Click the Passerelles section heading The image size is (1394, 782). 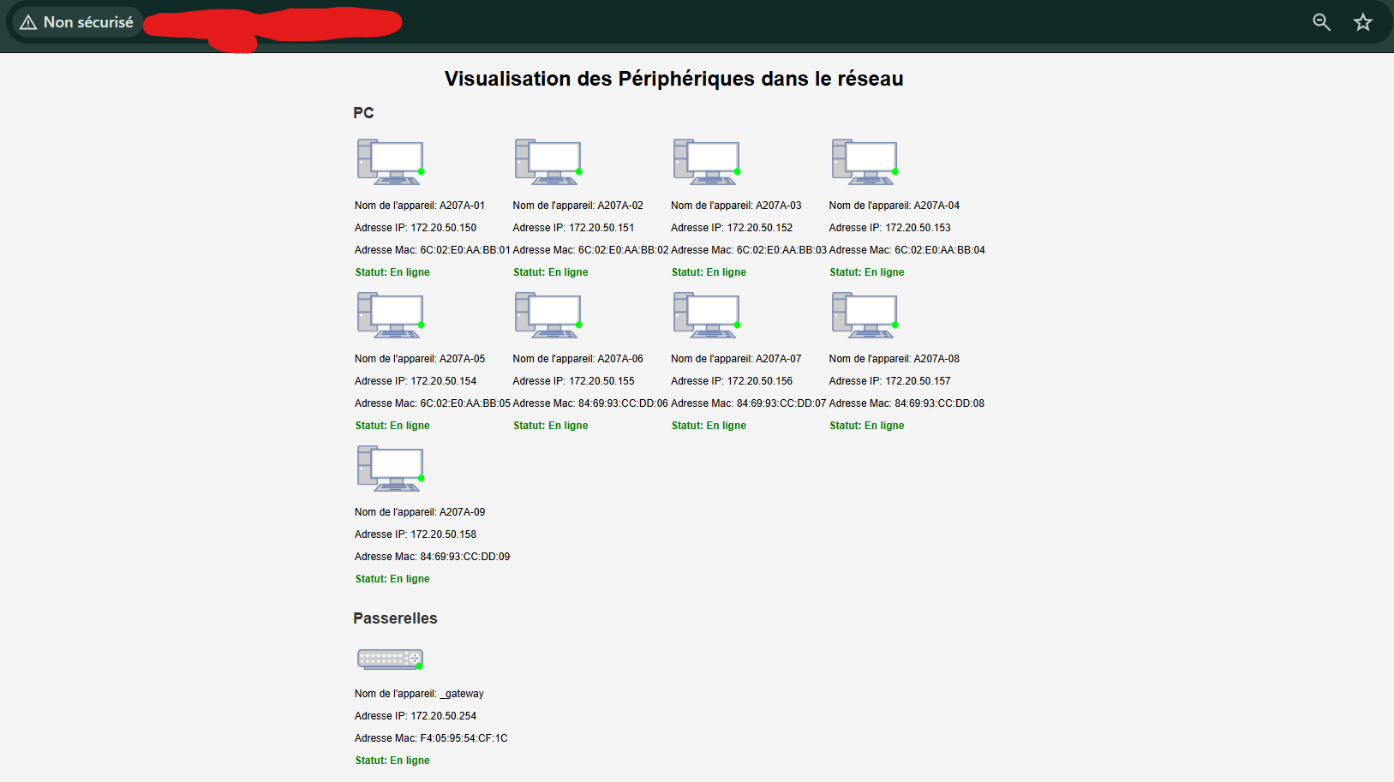point(395,618)
